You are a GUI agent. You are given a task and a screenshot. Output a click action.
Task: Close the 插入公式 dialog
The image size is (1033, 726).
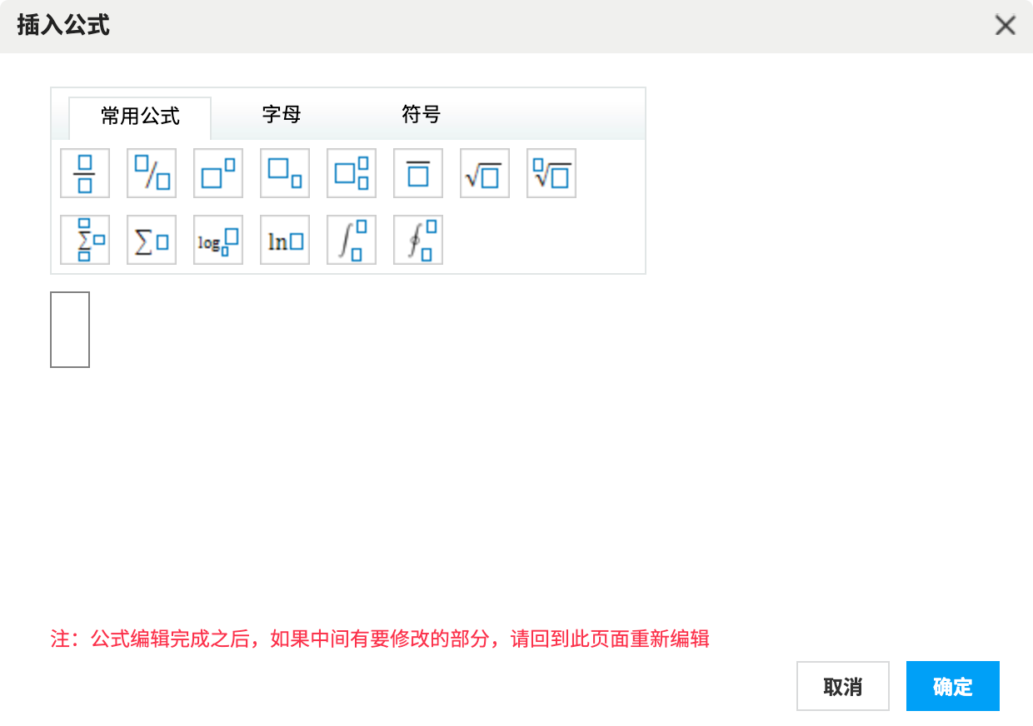click(1006, 26)
